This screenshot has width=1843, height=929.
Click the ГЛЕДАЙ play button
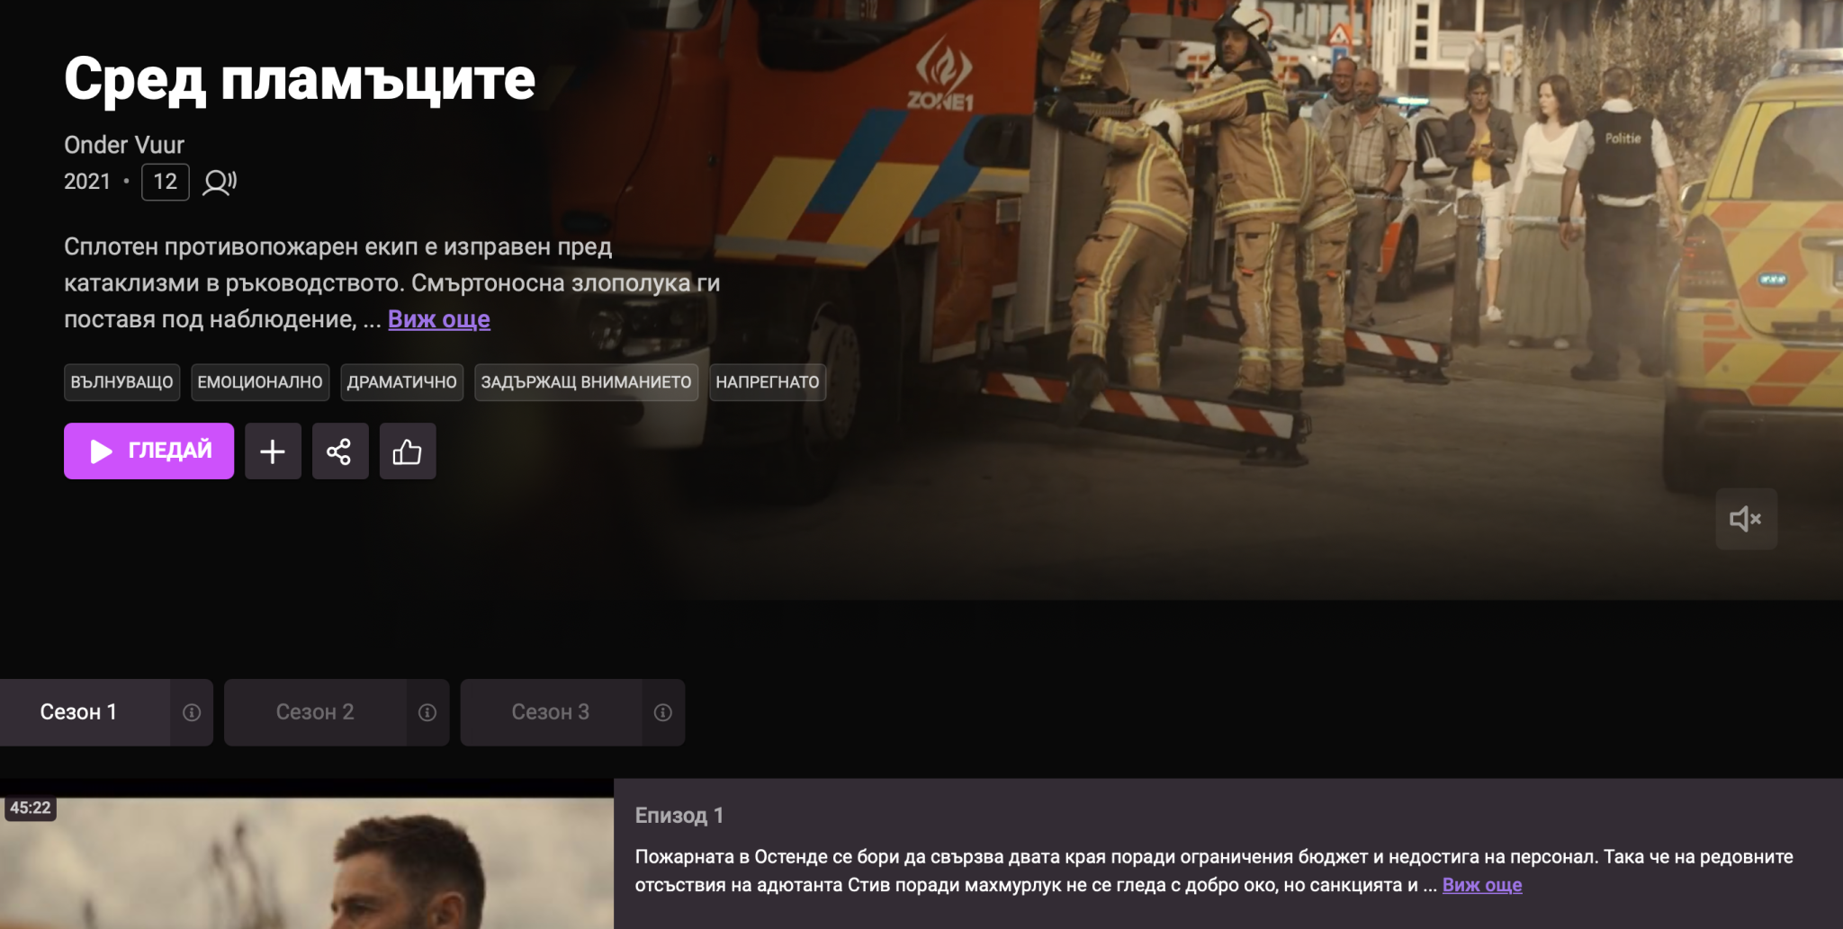click(148, 451)
